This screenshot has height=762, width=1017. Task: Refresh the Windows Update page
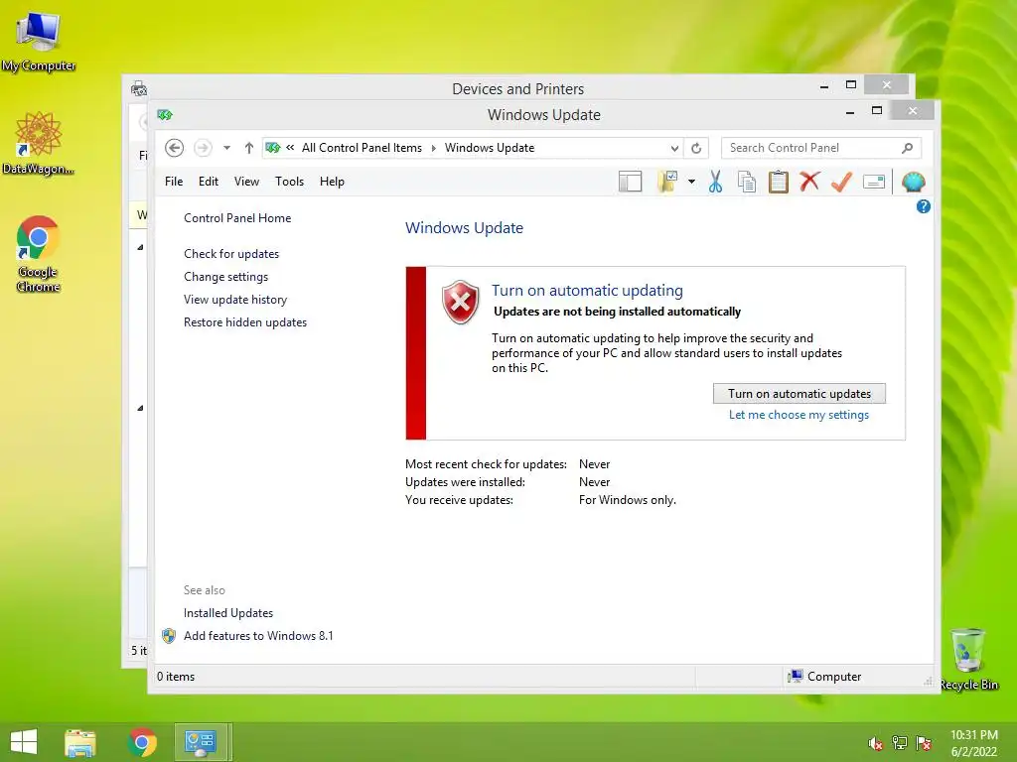click(696, 148)
